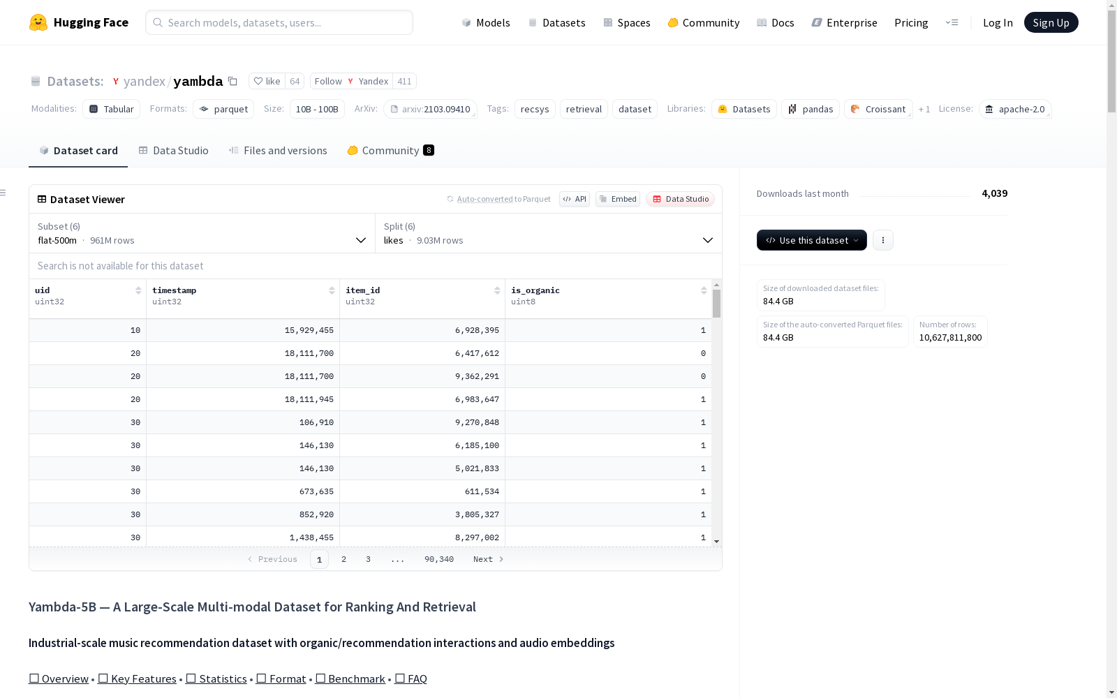
Task: Jump to Benchmark section link
Action: 350,678
